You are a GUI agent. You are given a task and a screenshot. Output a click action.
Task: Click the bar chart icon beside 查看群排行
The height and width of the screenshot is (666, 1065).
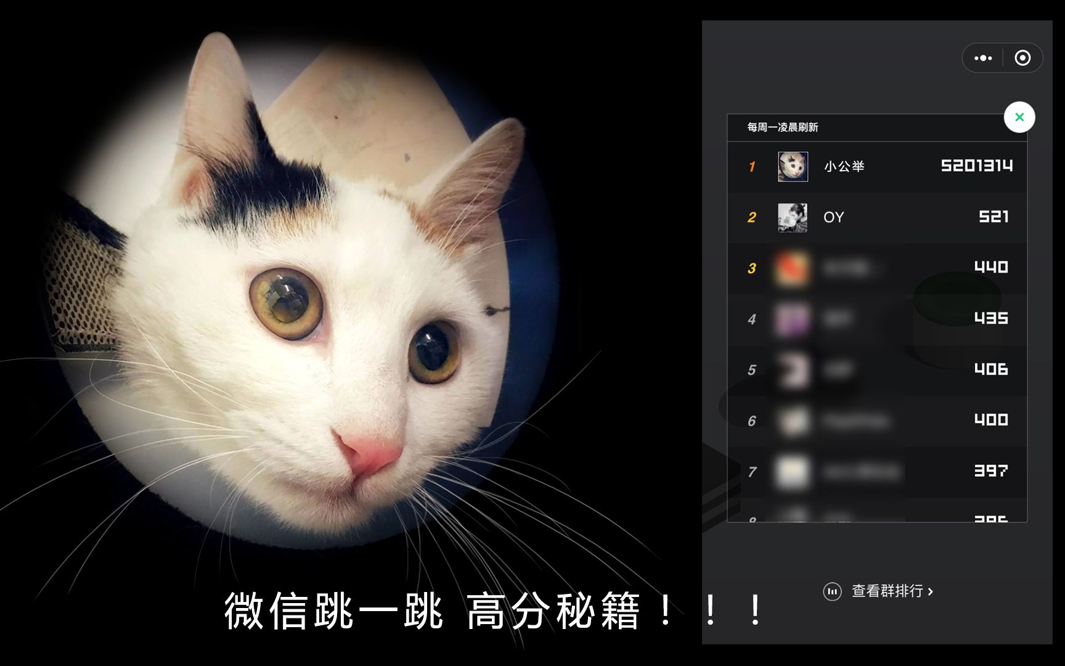point(832,591)
